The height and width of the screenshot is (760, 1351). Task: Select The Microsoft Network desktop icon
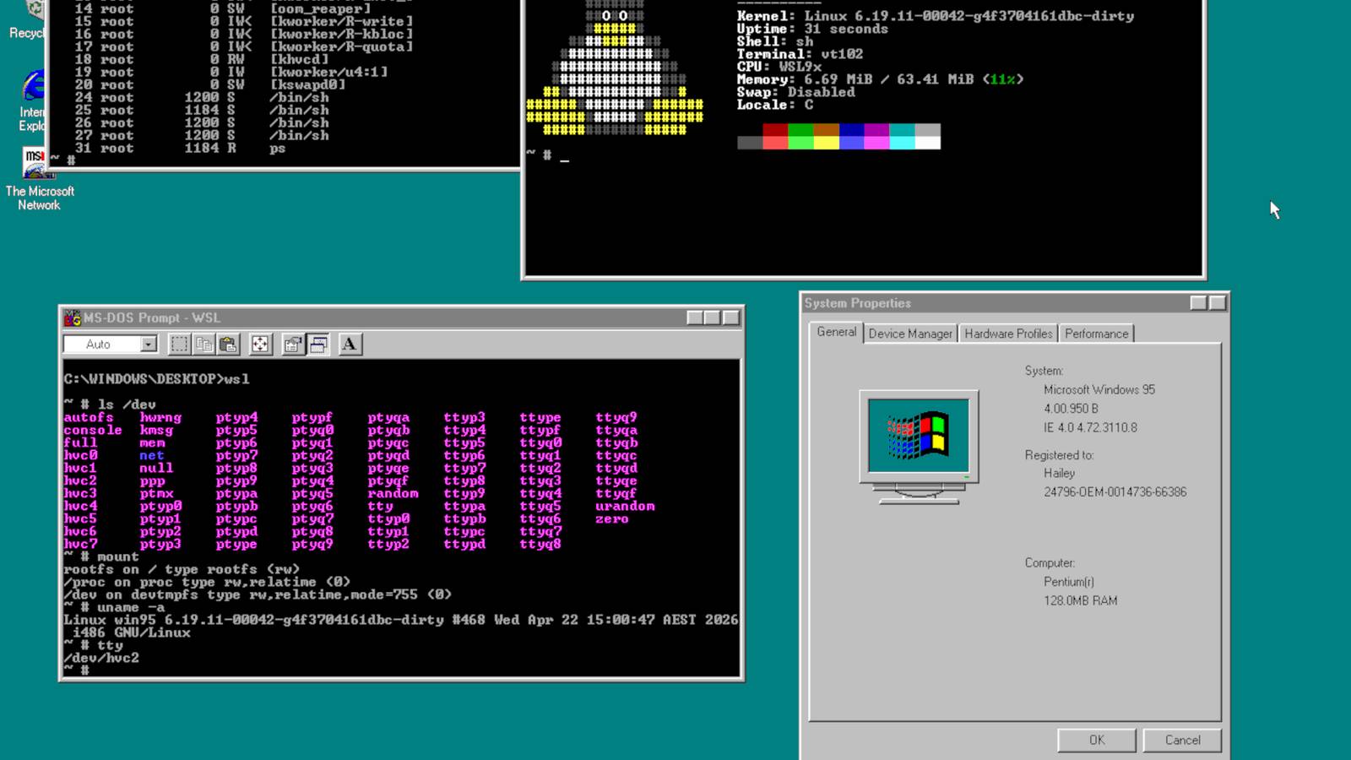point(39,179)
